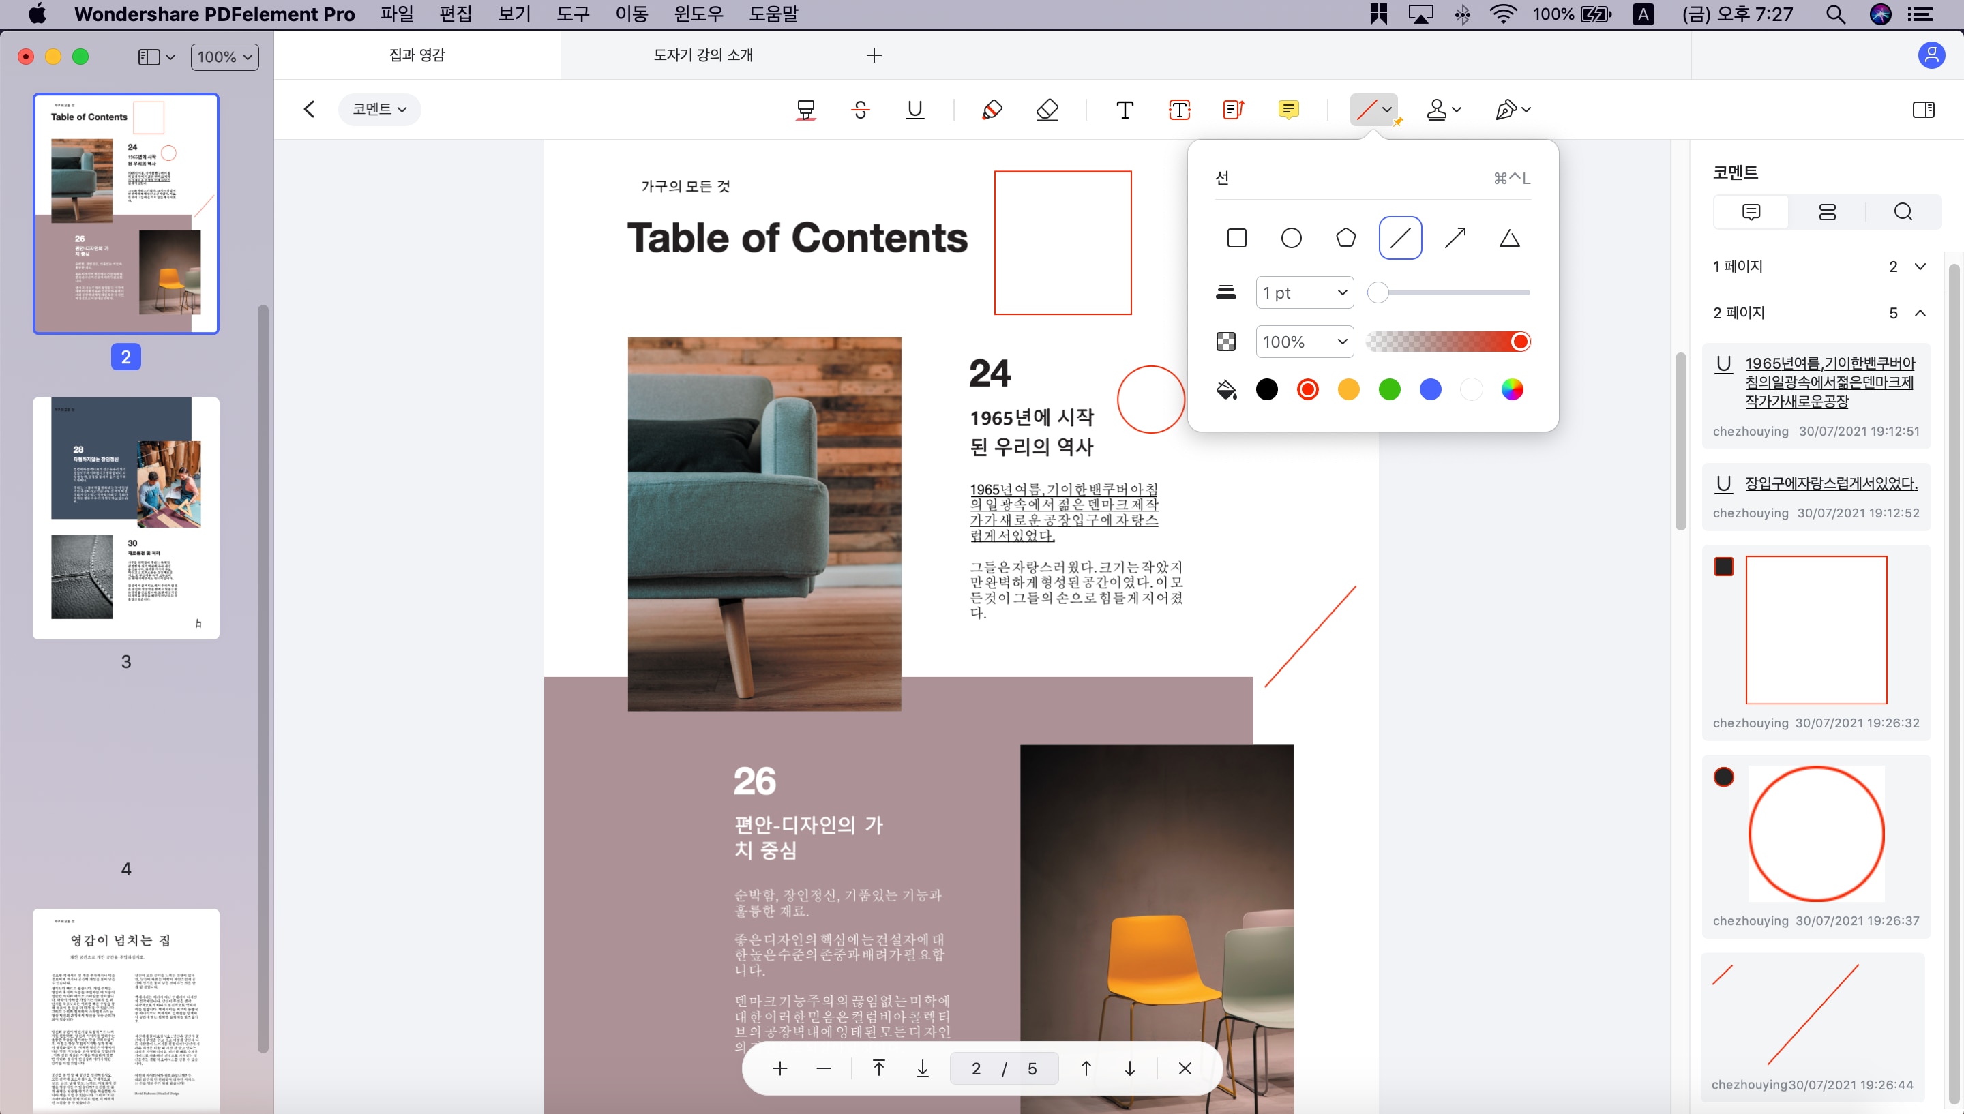Open the 도구 menu
Viewport: 1964px width, 1114px height.
point(573,14)
